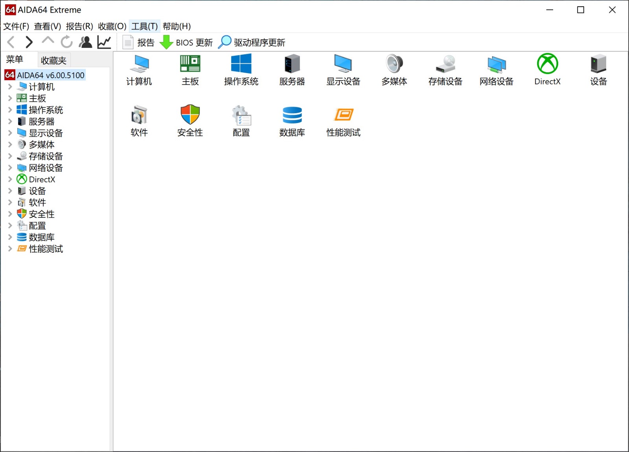Switch to the 收藏夹 tab
This screenshot has height=452, width=629.
coord(54,61)
